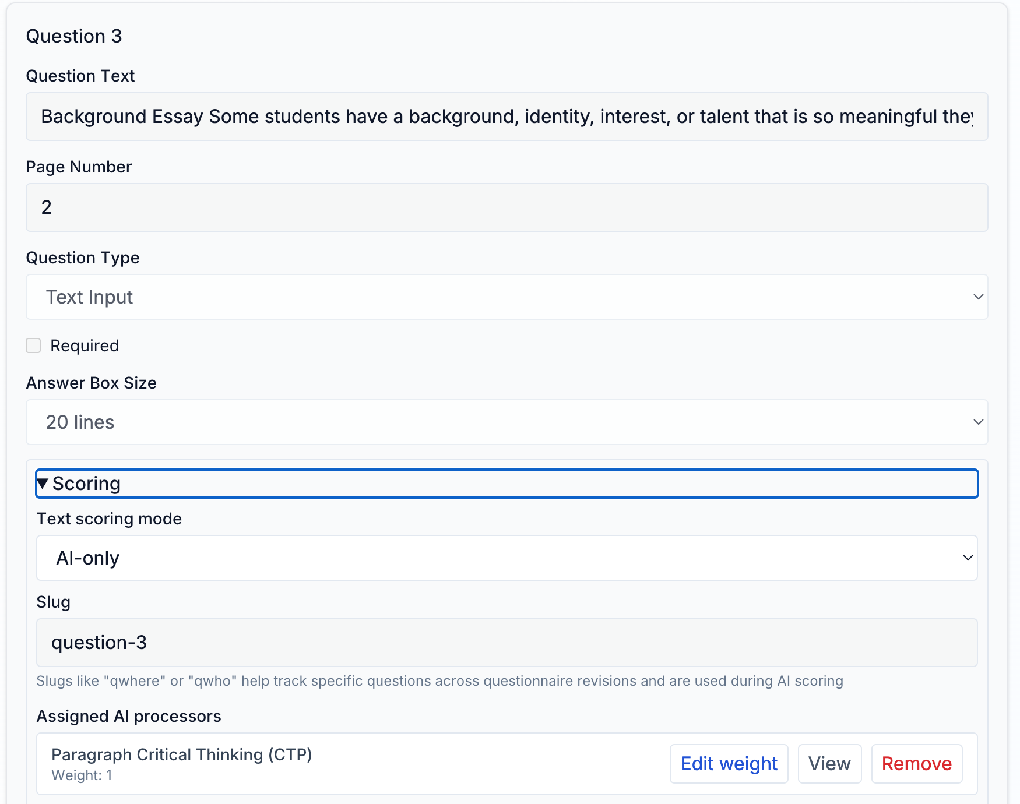Remove the Paragraph Critical Thinking processor
This screenshot has height=804, width=1020.
click(916, 764)
